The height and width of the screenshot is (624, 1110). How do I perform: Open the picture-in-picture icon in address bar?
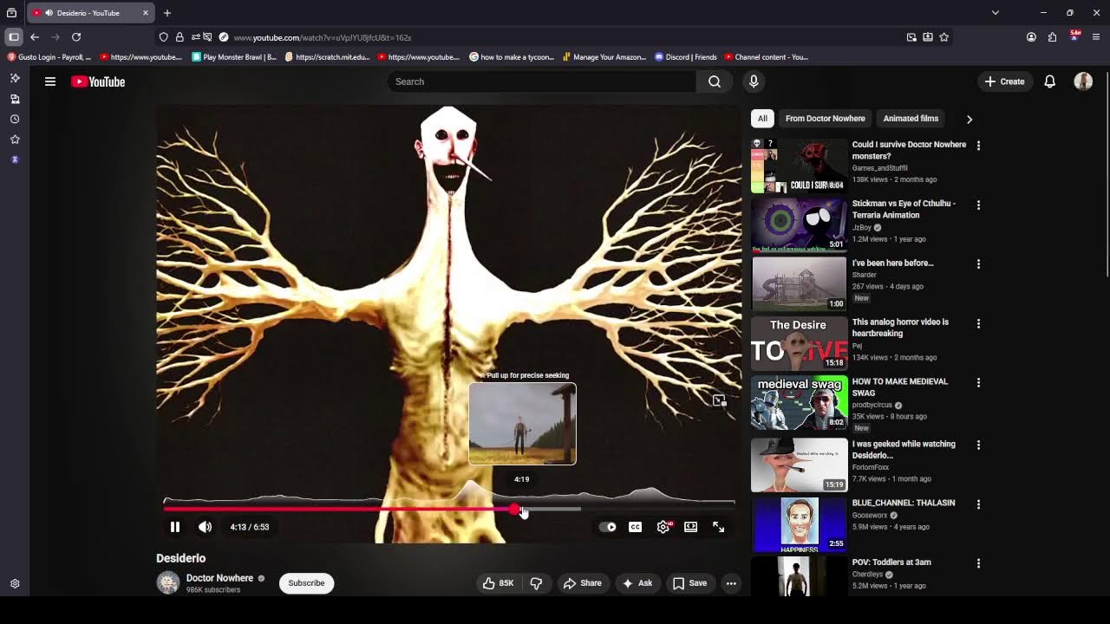pyautogui.click(x=911, y=37)
